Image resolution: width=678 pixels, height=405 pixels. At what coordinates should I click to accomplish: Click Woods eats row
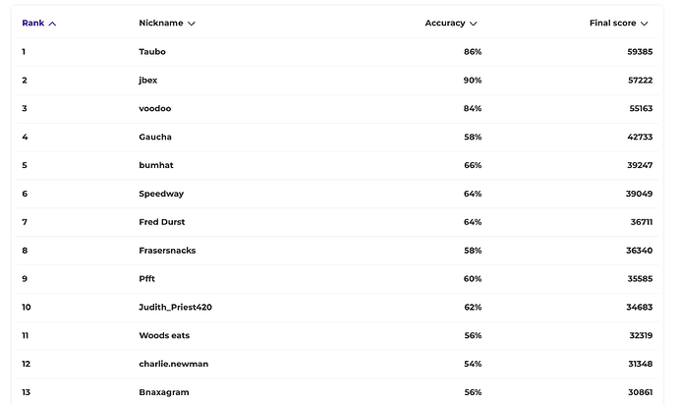click(337, 336)
